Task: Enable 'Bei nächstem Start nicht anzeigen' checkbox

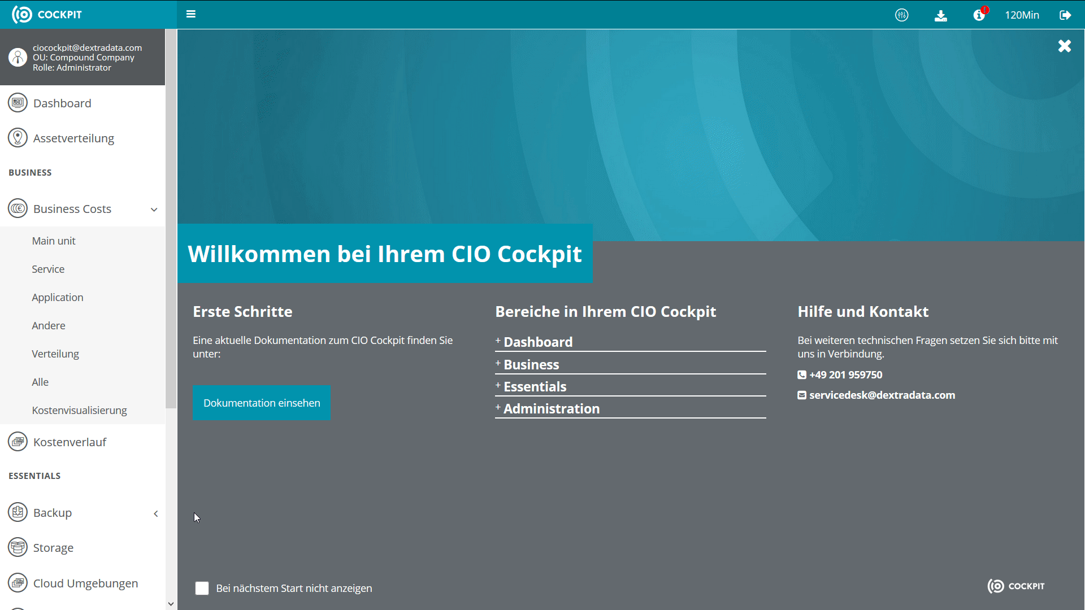Action: 202,589
